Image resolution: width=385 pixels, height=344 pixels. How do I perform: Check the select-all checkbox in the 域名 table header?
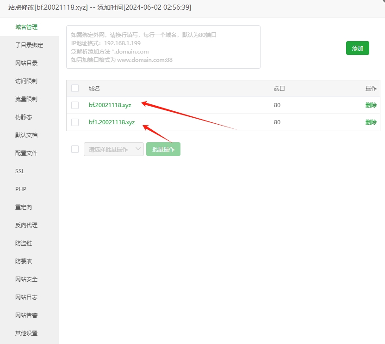tap(75, 88)
